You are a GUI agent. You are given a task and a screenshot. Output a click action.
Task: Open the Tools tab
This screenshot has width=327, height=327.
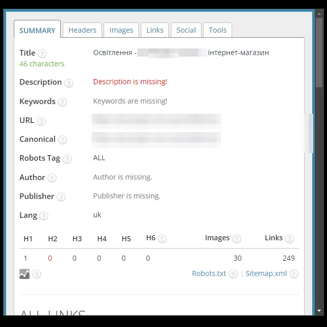pyautogui.click(x=217, y=30)
